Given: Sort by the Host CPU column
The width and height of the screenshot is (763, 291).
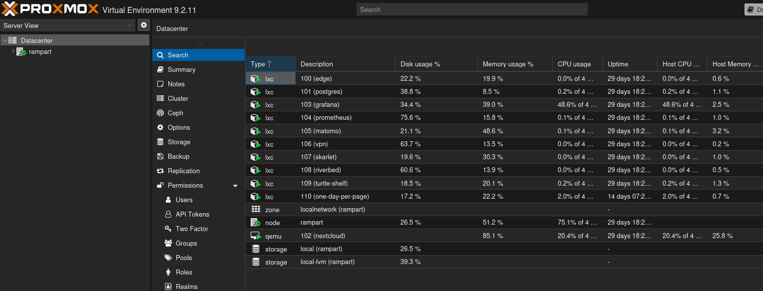Looking at the screenshot, I should [682, 64].
